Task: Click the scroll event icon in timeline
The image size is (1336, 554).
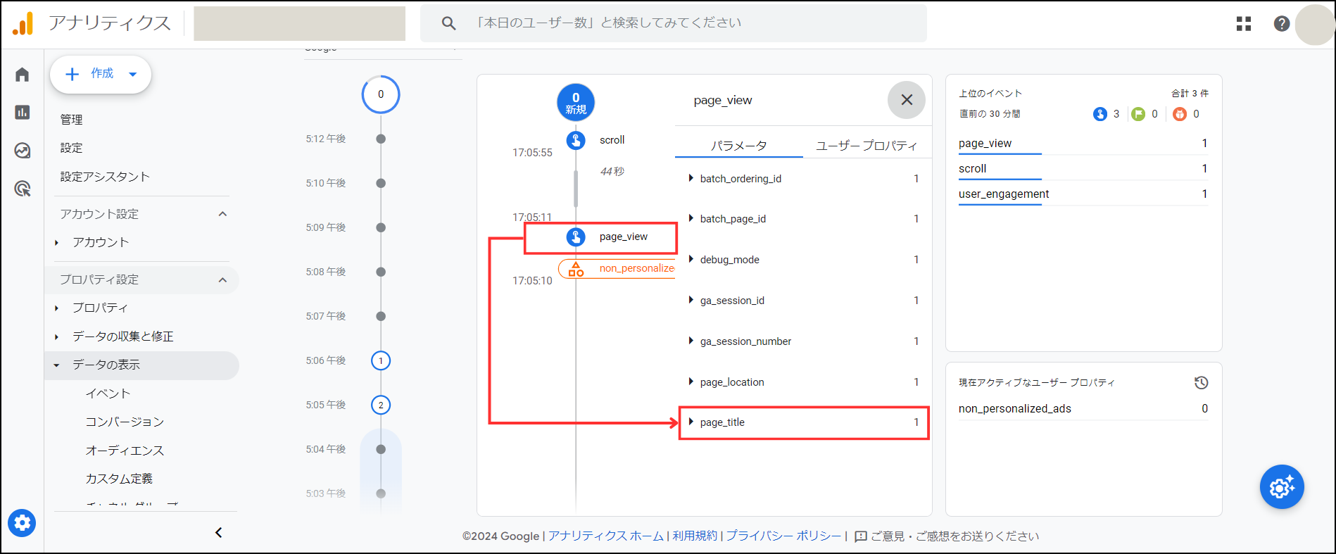Action: pos(576,140)
